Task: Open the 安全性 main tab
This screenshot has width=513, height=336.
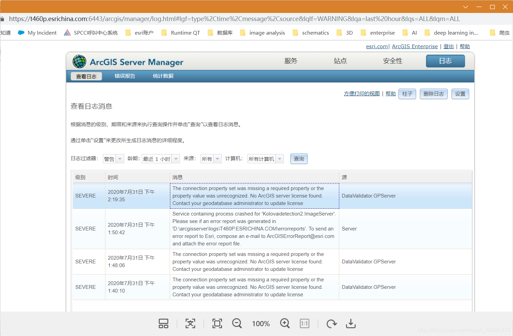Action: 393,61
